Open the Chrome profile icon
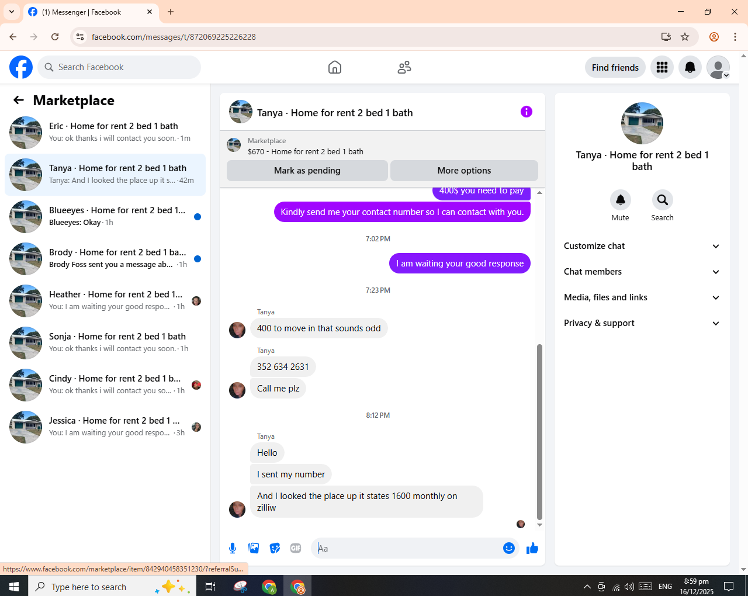The height and width of the screenshot is (596, 748). click(714, 37)
